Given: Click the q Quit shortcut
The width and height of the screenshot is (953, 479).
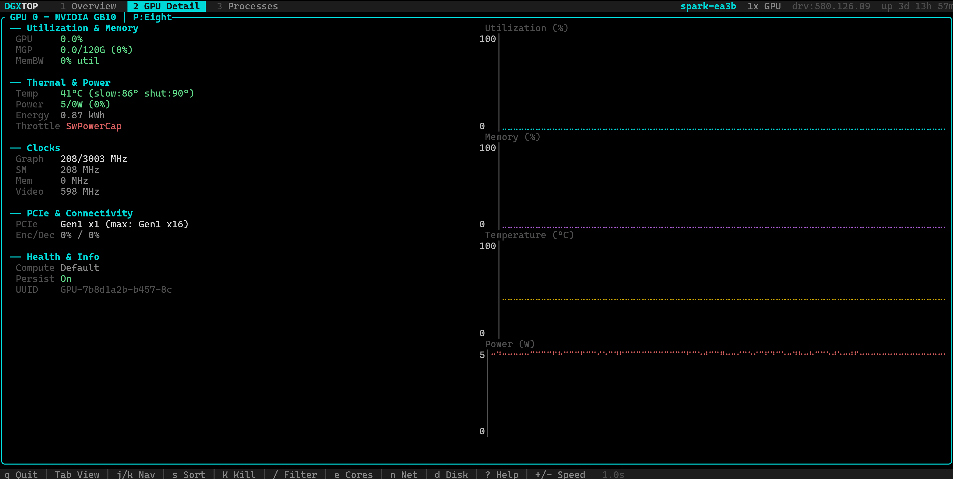Looking at the screenshot, I should (x=21, y=475).
